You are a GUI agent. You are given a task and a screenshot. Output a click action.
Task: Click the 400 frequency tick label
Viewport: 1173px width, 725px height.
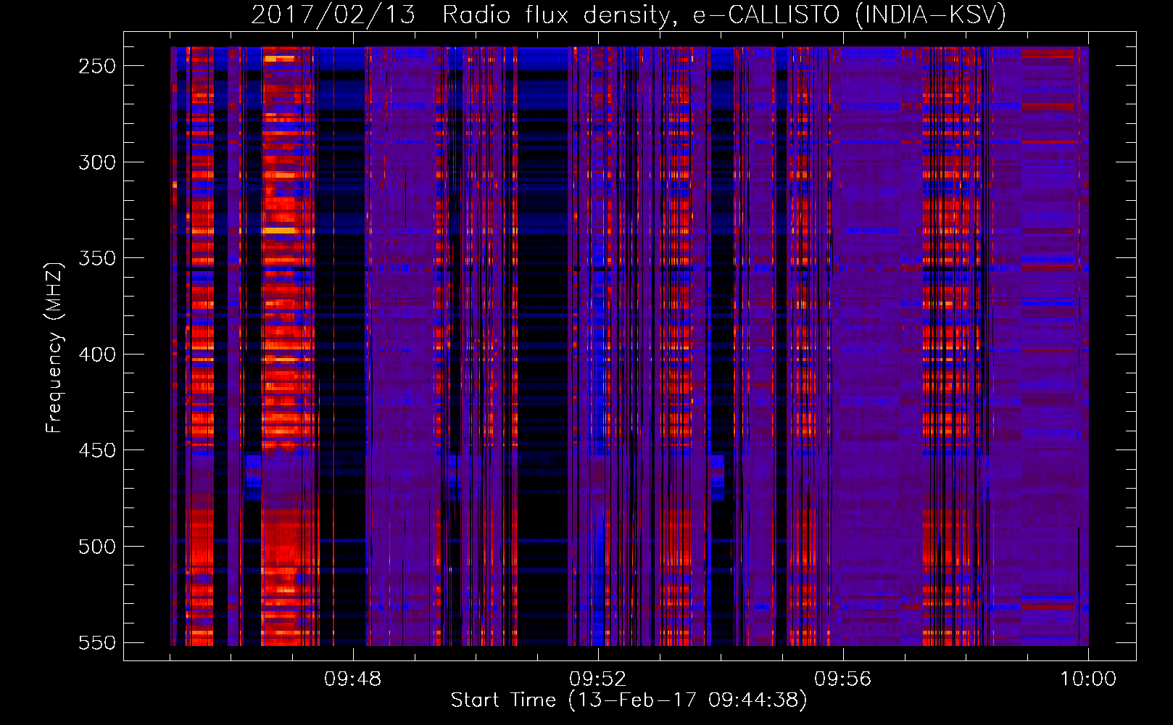(97, 355)
